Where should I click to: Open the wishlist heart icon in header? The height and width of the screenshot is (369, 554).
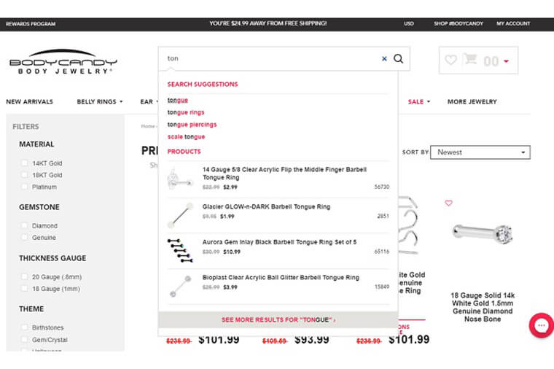tap(451, 60)
